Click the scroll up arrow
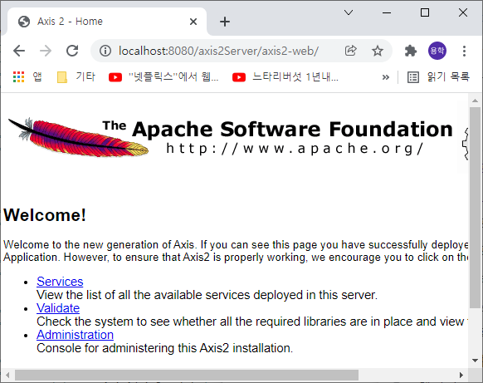This screenshot has height=383, width=483. (x=475, y=101)
